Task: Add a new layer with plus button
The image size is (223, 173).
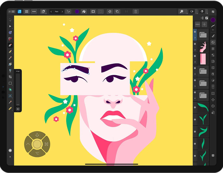Action: [x=205, y=24]
